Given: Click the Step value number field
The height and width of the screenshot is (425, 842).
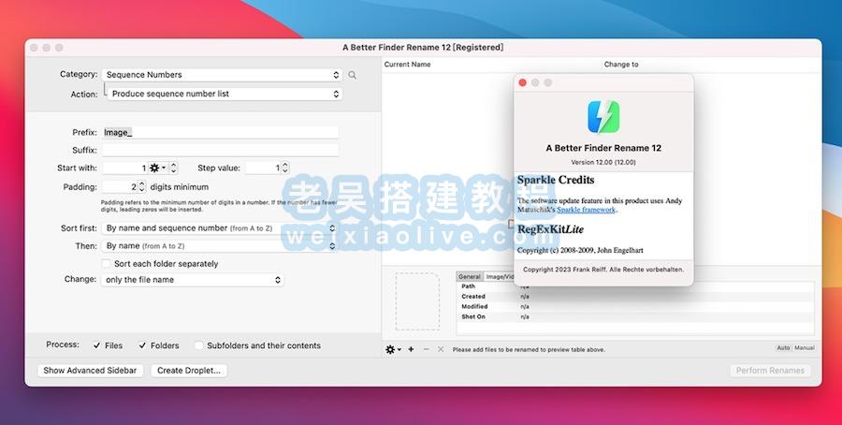Looking at the screenshot, I should click(263, 168).
